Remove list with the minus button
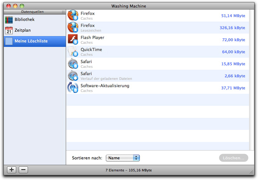This screenshot has height=180, width=258. coord(23,170)
